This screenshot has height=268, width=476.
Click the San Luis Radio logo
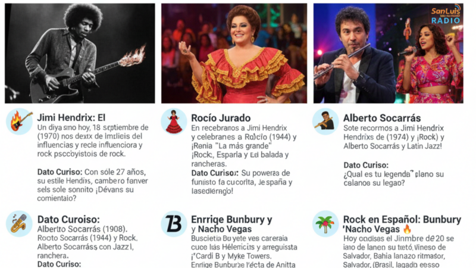tap(446, 15)
